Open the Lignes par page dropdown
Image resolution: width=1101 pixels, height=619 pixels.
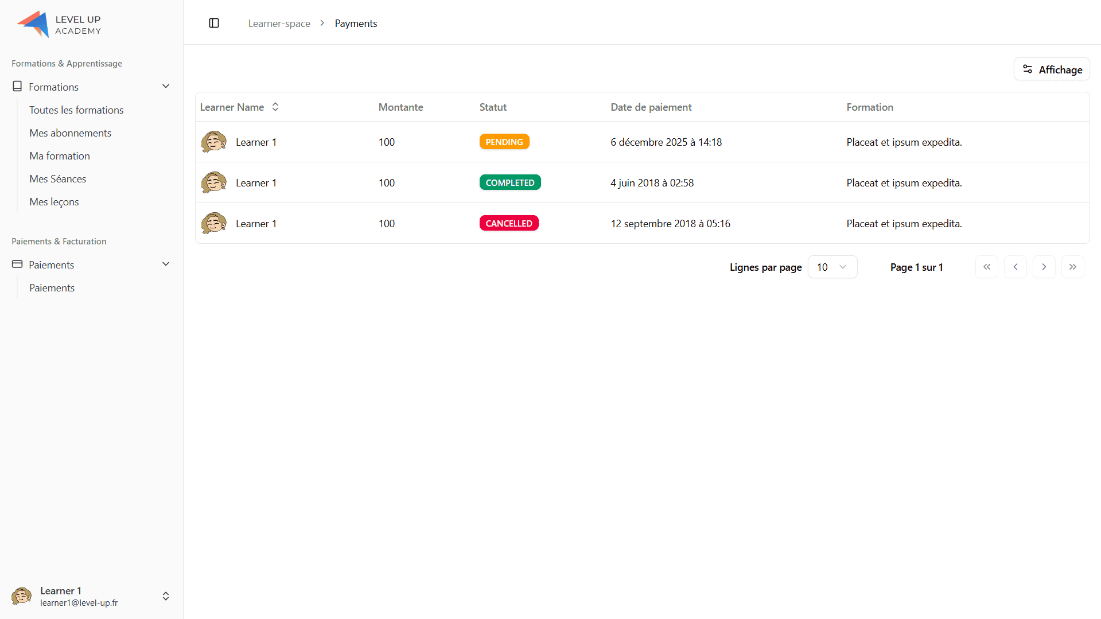point(832,267)
